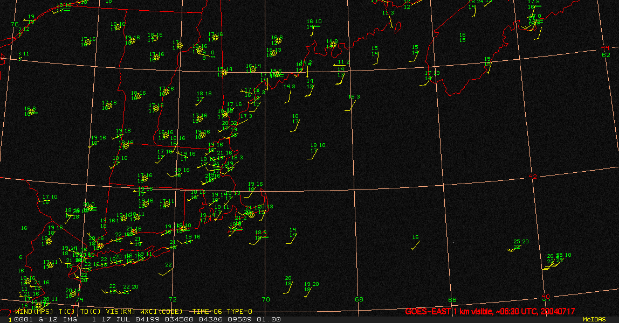Click the green 70 longitude label
619x323 pixels.
click(x=266, y=299)
